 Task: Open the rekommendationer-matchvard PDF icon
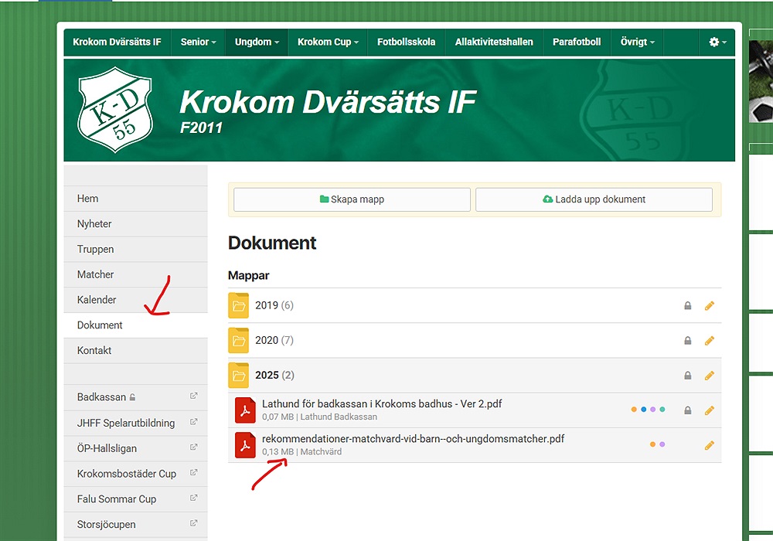click(x=245, y=445)
